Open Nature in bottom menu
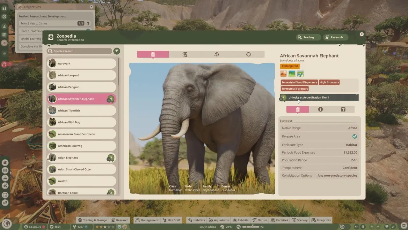Image resolution: width=408 pixels, height=230 pixels. (260, 220)
